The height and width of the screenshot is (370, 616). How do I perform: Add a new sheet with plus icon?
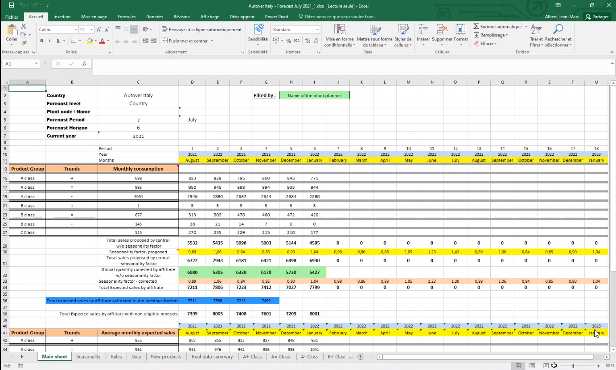coord(361,357)
